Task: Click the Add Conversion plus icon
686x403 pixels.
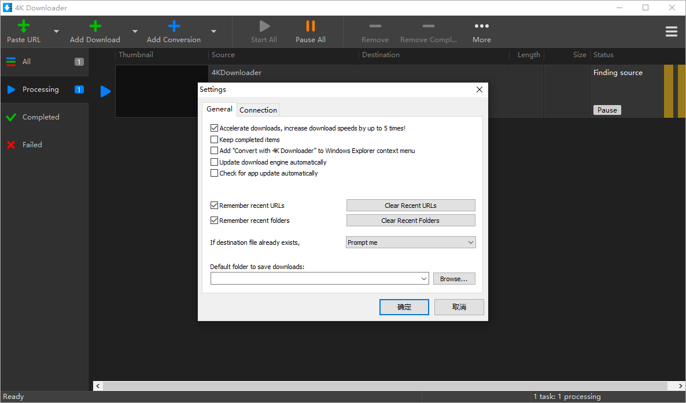Action: pos(173,25)
